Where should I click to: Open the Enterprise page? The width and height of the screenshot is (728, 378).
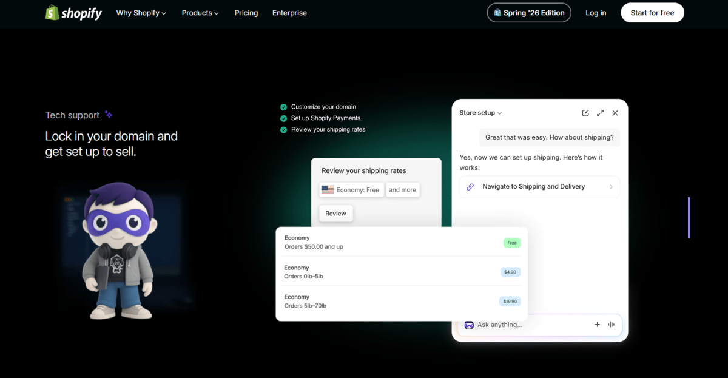point(289,13)
